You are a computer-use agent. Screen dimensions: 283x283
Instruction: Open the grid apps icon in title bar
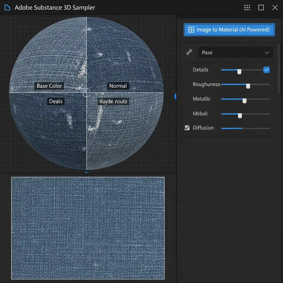coord(247,7)
